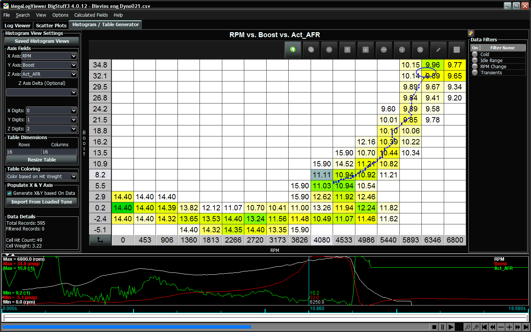
Task: Open the File menu
Action: (x=6, y=15)
